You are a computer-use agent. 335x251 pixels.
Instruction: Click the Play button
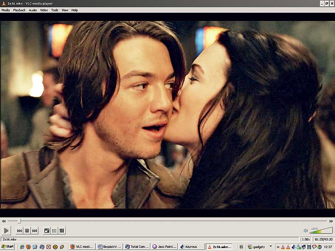pos(6,230)
